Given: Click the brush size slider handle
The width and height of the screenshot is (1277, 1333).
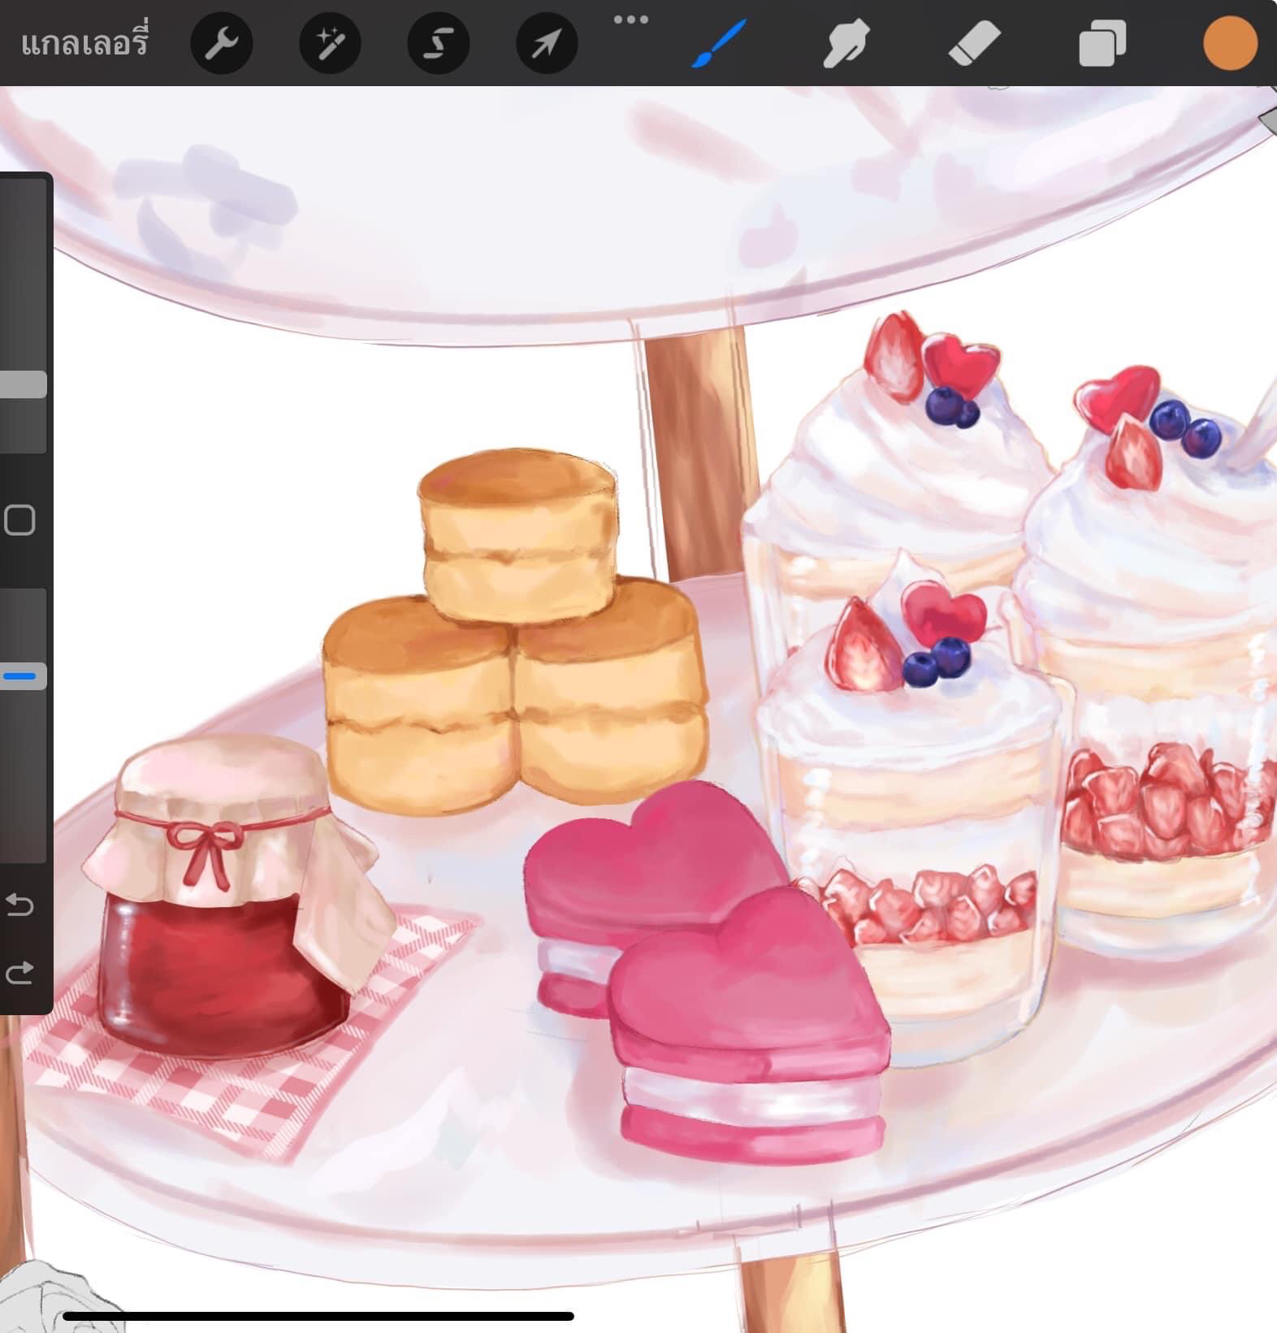Looking at the screenshot, I should [x=23, y=384].
